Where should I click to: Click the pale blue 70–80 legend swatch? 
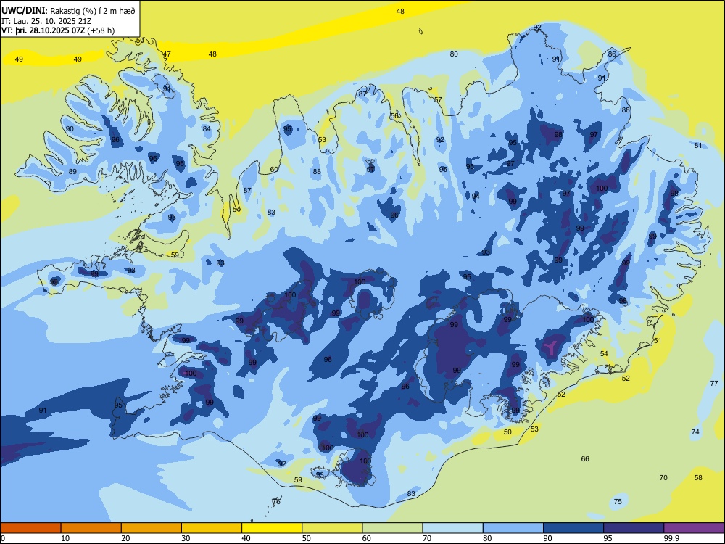pos(453,528)
